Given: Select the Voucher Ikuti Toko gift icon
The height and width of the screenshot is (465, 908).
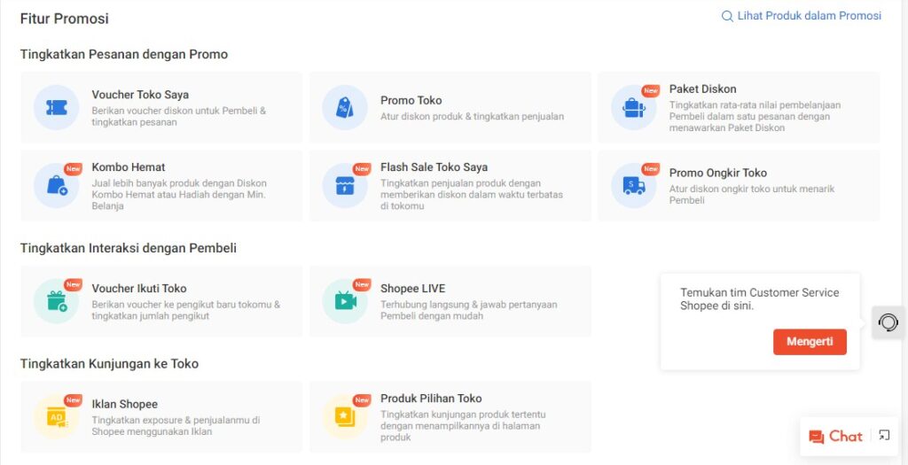Looking at the screenshot, I should [56, 301].
